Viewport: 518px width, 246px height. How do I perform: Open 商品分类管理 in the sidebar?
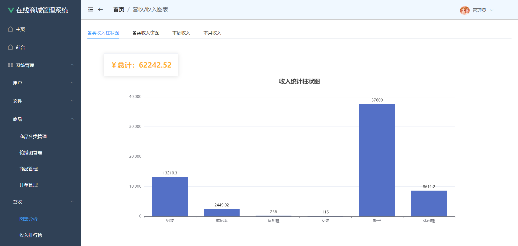(x=33, y=136)
